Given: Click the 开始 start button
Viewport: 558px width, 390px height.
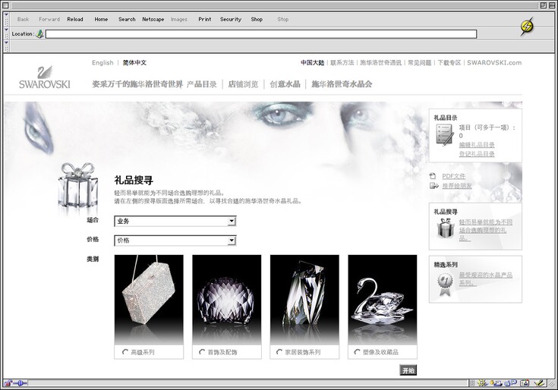Looking at the screenshot, I should click(x=408, y=370).
